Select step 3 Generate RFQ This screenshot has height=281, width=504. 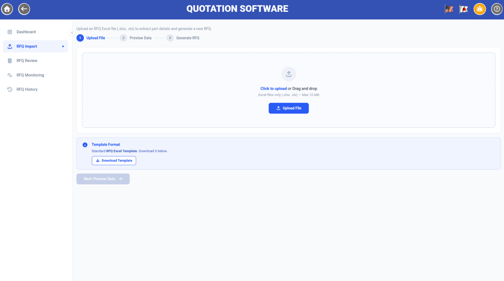pyautogui.click(x=183, y=38)
